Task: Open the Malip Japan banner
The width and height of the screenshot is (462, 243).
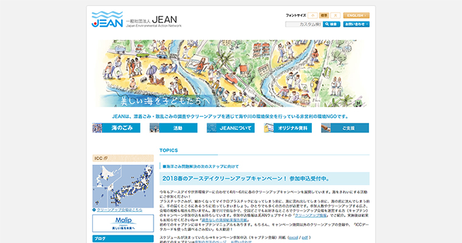Action: tap(123, 224)
